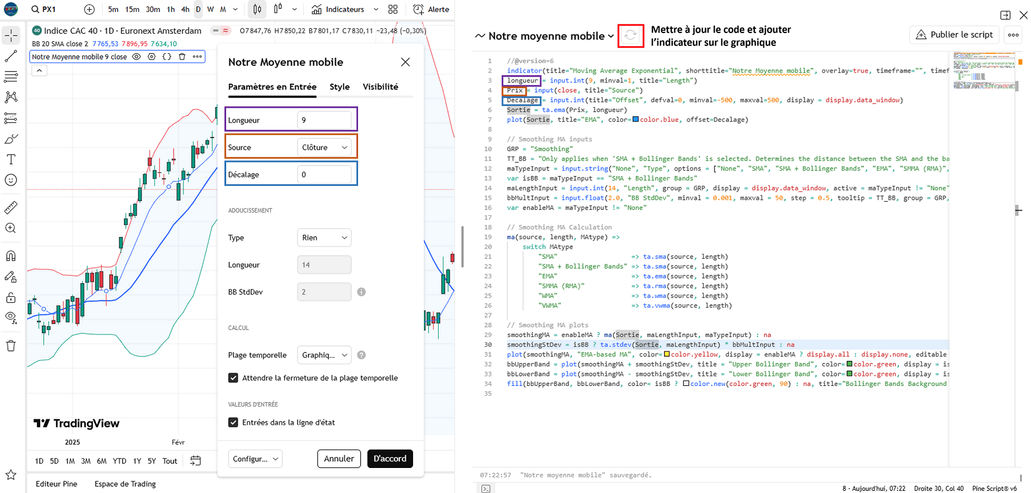Viewport: 1031px width, 493px height.
Task: Open the Source dropdown showing Clôture
Action: pos(324,147)
